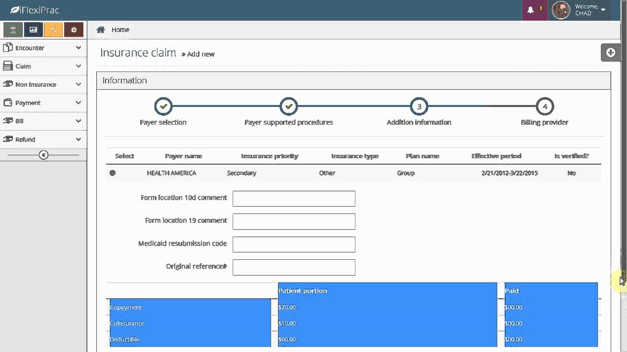
Task: Click the Home breadcrumb link
Action: pyautogui.click(x=120, y=30)
